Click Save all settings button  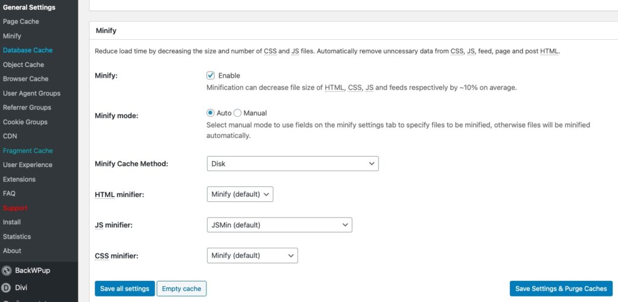(124, 289)
